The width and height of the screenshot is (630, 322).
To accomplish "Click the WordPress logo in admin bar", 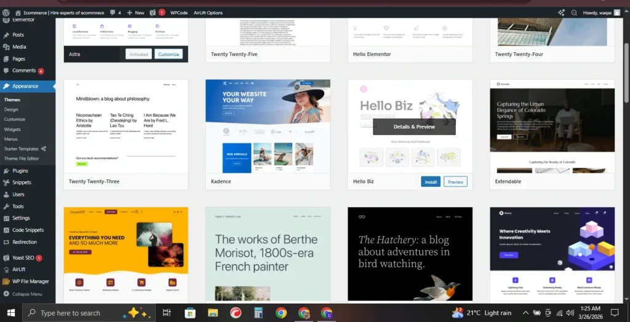I will click(x=6, y=12).
